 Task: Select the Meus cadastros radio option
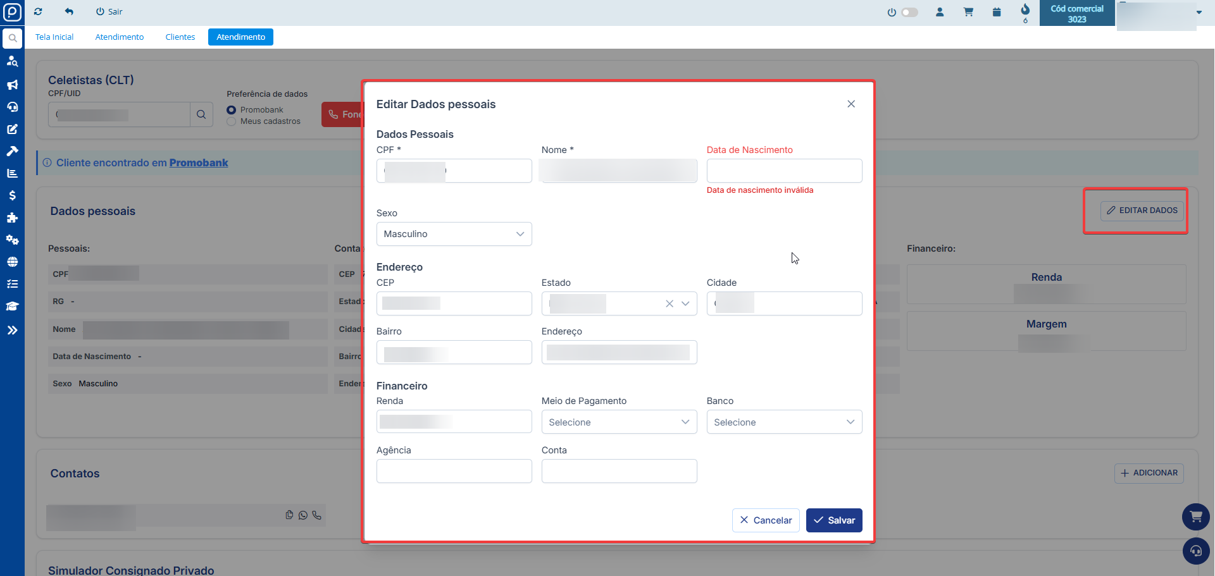[x=232, y=121]
